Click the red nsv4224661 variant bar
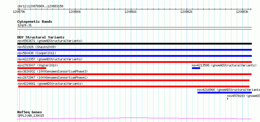The width and height of the screenshot is (260, 122). [134, 86]
